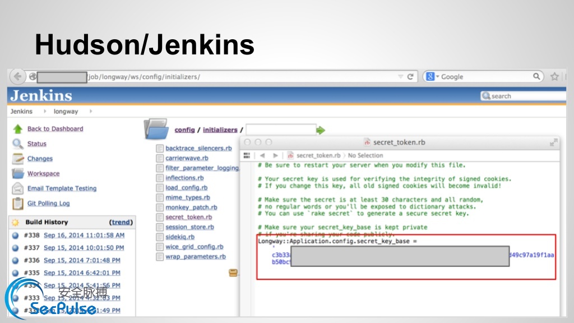
Task: Click secret_token.rb in the editor jump bar
Action: pos(318,156)
